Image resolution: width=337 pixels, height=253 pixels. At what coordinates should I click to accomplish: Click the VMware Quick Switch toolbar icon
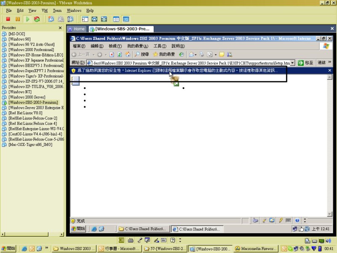pos(104,19)
